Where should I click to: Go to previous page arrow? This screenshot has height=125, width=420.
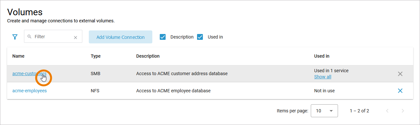(x=387, y=111)
